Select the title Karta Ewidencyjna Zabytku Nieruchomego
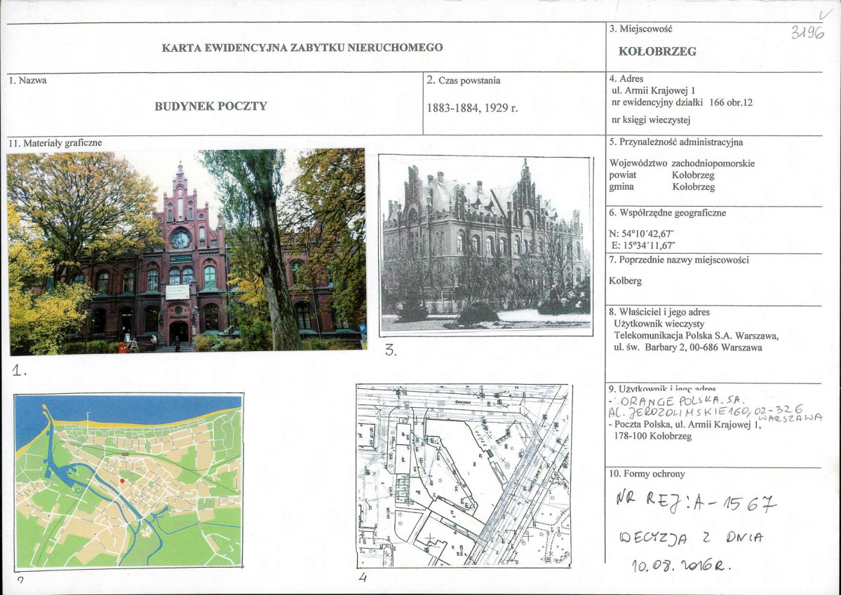Screen dimensions: 841x595 tap(302, 48)
